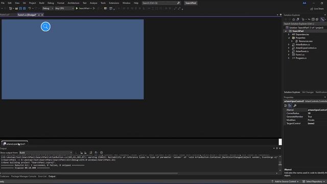Click the Home icon in Solution Explorer toolbar
Viewport: 327px width, 184px height.
point(294,19)
